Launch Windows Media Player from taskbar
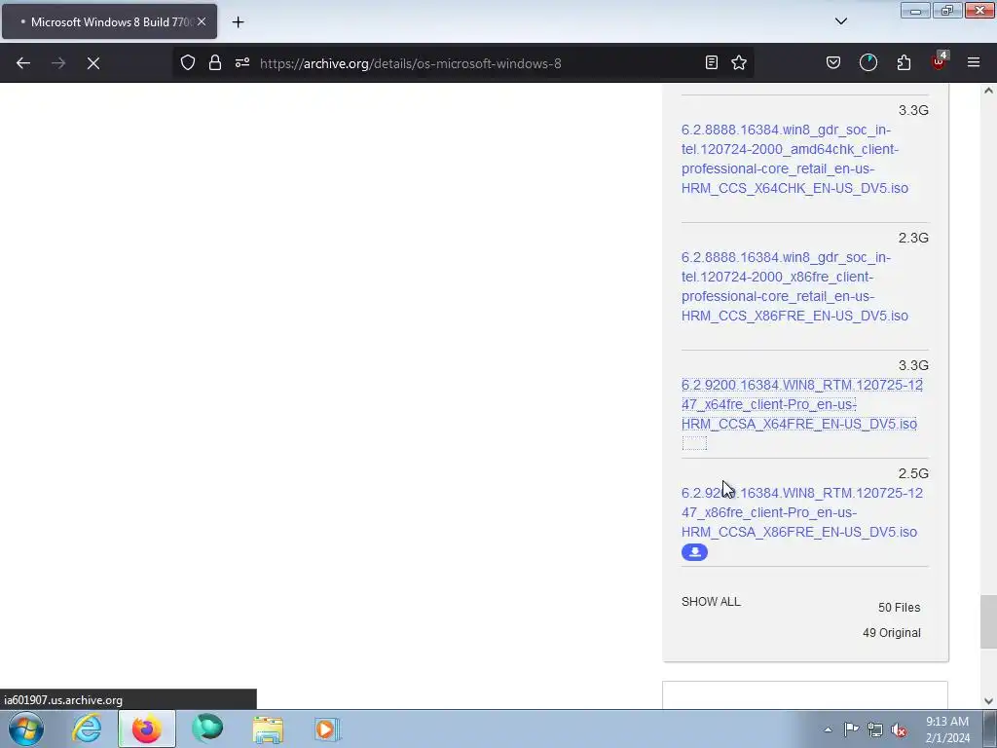The image size is (997, 748). pos(327,729)
